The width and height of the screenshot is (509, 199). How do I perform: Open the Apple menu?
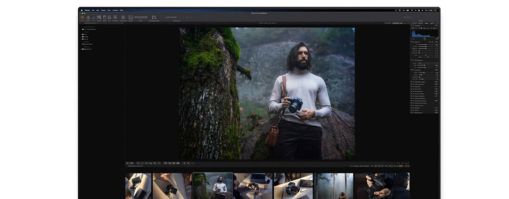[x=82, y=10]
